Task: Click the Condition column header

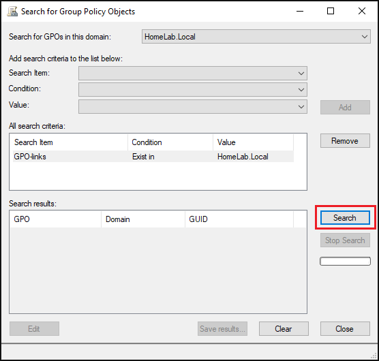Action: [x=170, y=142]
